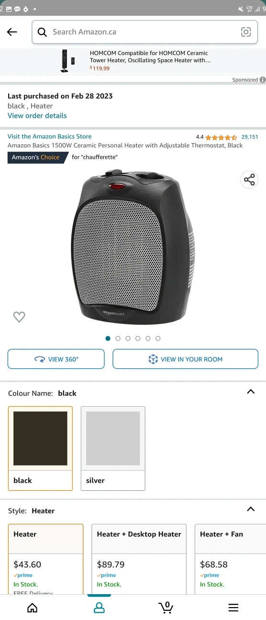Open the shopping cart icon
The height and width of the screenshot is (620, 266).
click(x=166, y=608)
